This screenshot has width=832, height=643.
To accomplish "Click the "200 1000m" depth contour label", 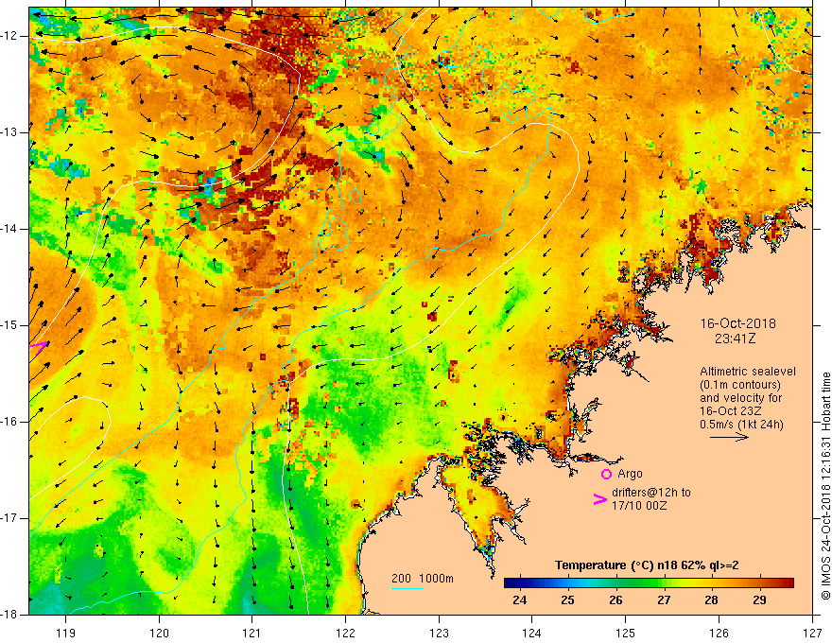I will coord(423,579).
